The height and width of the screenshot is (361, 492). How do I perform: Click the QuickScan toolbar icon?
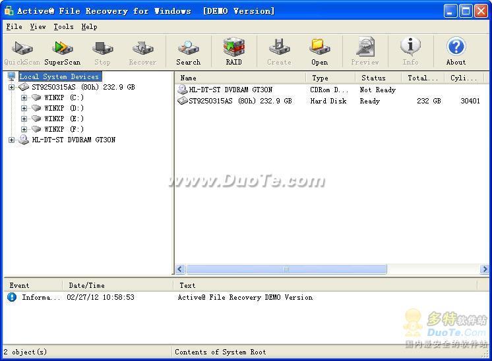pos(22,47)
